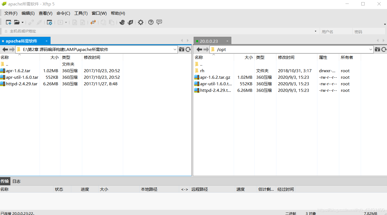This screenshot has width=387, height=215.
Task: Expand the remote /opt path dropdown
Action: point(371,49)
